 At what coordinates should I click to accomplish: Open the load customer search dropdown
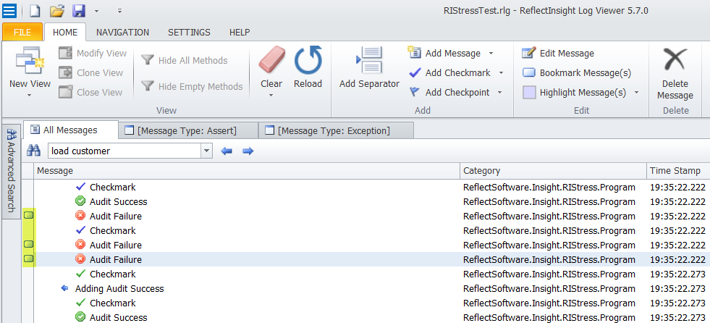pyautogui.click(x=206, y=151)
